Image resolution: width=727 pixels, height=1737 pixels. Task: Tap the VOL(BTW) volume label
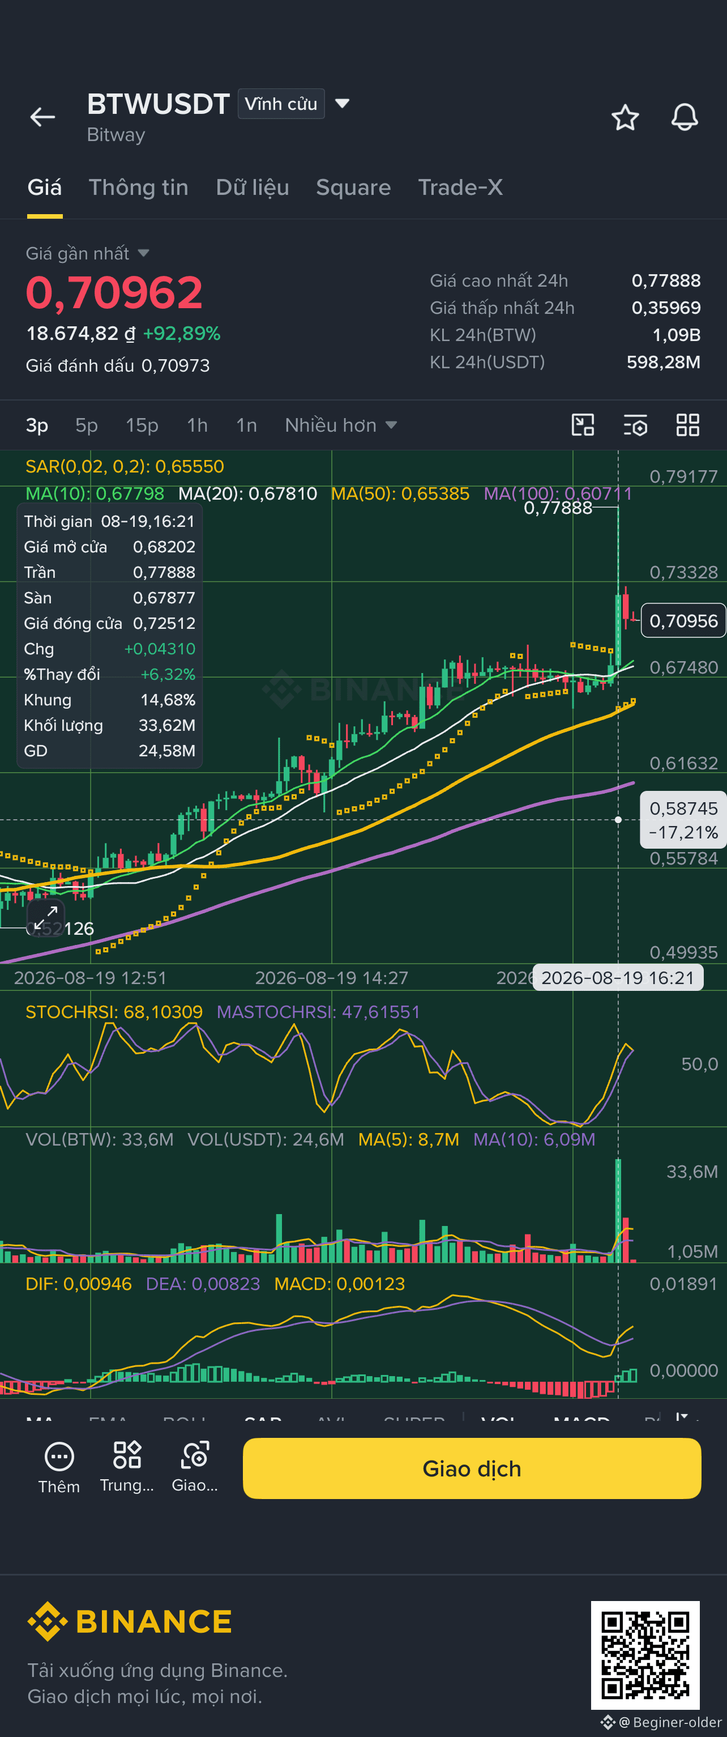pos(99,1139)
